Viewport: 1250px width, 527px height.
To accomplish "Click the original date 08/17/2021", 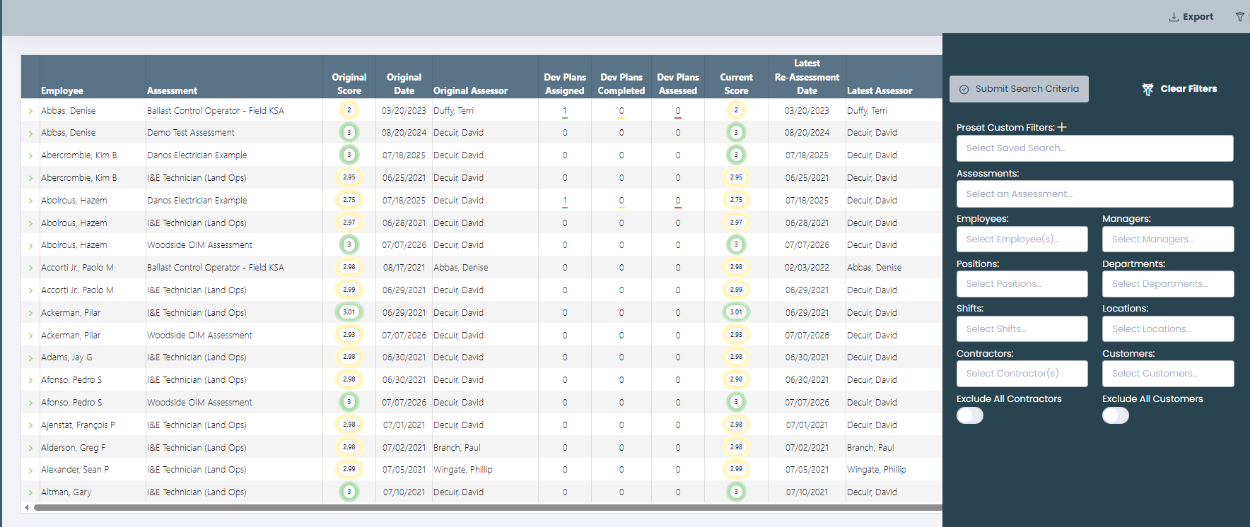I will [x=404, y=268].
